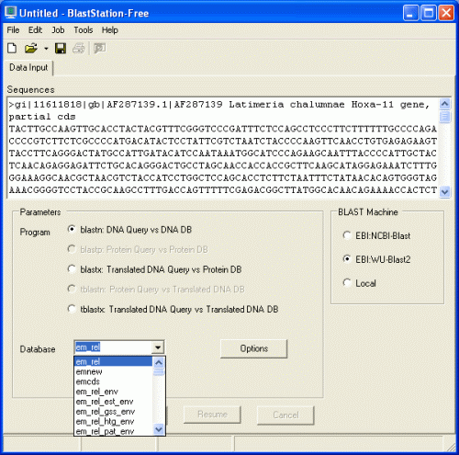Screen dimensions: 459x455
Task: Click the Save floppy disk icon
Action: point(61,48)
